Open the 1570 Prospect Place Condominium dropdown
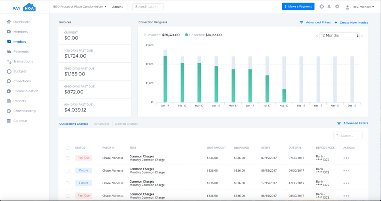This screenshot has width=381, height=201. pyautogui.click(x=80, y=7)
